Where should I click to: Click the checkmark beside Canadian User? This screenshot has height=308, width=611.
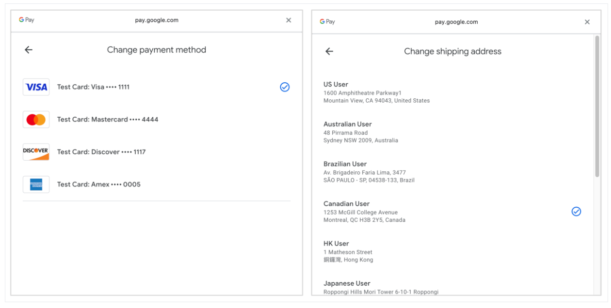tap(576, 212)
